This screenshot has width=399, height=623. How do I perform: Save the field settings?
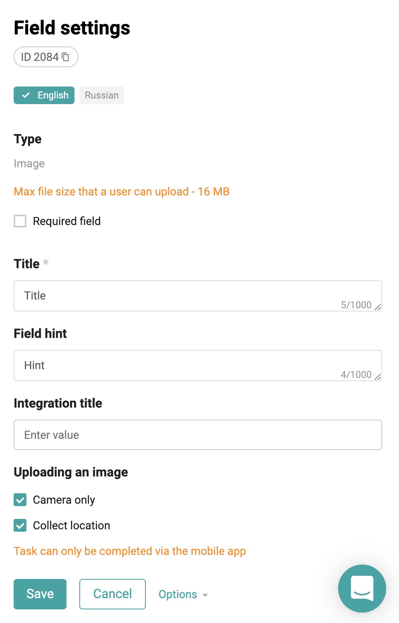tap(40, 594)
